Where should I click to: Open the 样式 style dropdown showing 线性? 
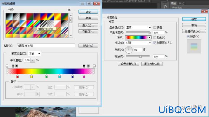coord(138,43)
